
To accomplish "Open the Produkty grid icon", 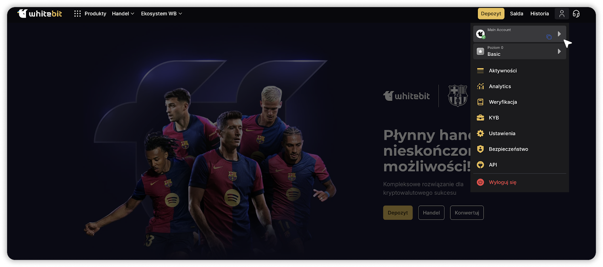I will tap(77, 14).
